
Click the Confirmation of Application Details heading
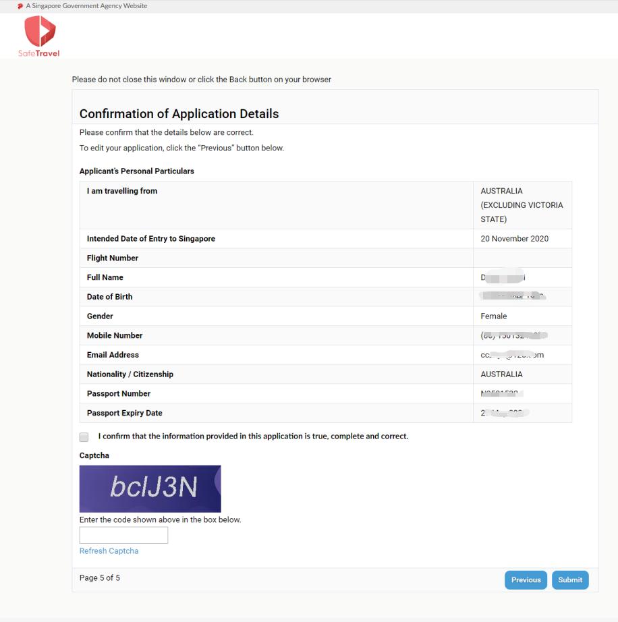(x=179, y=114)
